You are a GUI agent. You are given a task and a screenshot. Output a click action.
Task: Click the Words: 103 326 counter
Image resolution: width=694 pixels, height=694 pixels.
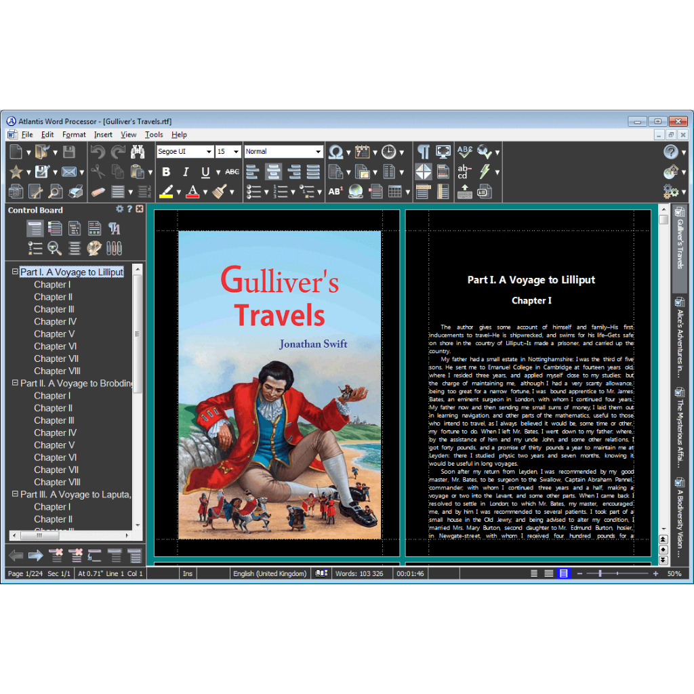coord(359,573)
